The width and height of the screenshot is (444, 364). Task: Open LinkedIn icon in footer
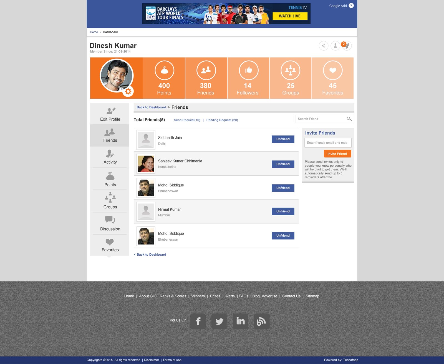[240, 321]
